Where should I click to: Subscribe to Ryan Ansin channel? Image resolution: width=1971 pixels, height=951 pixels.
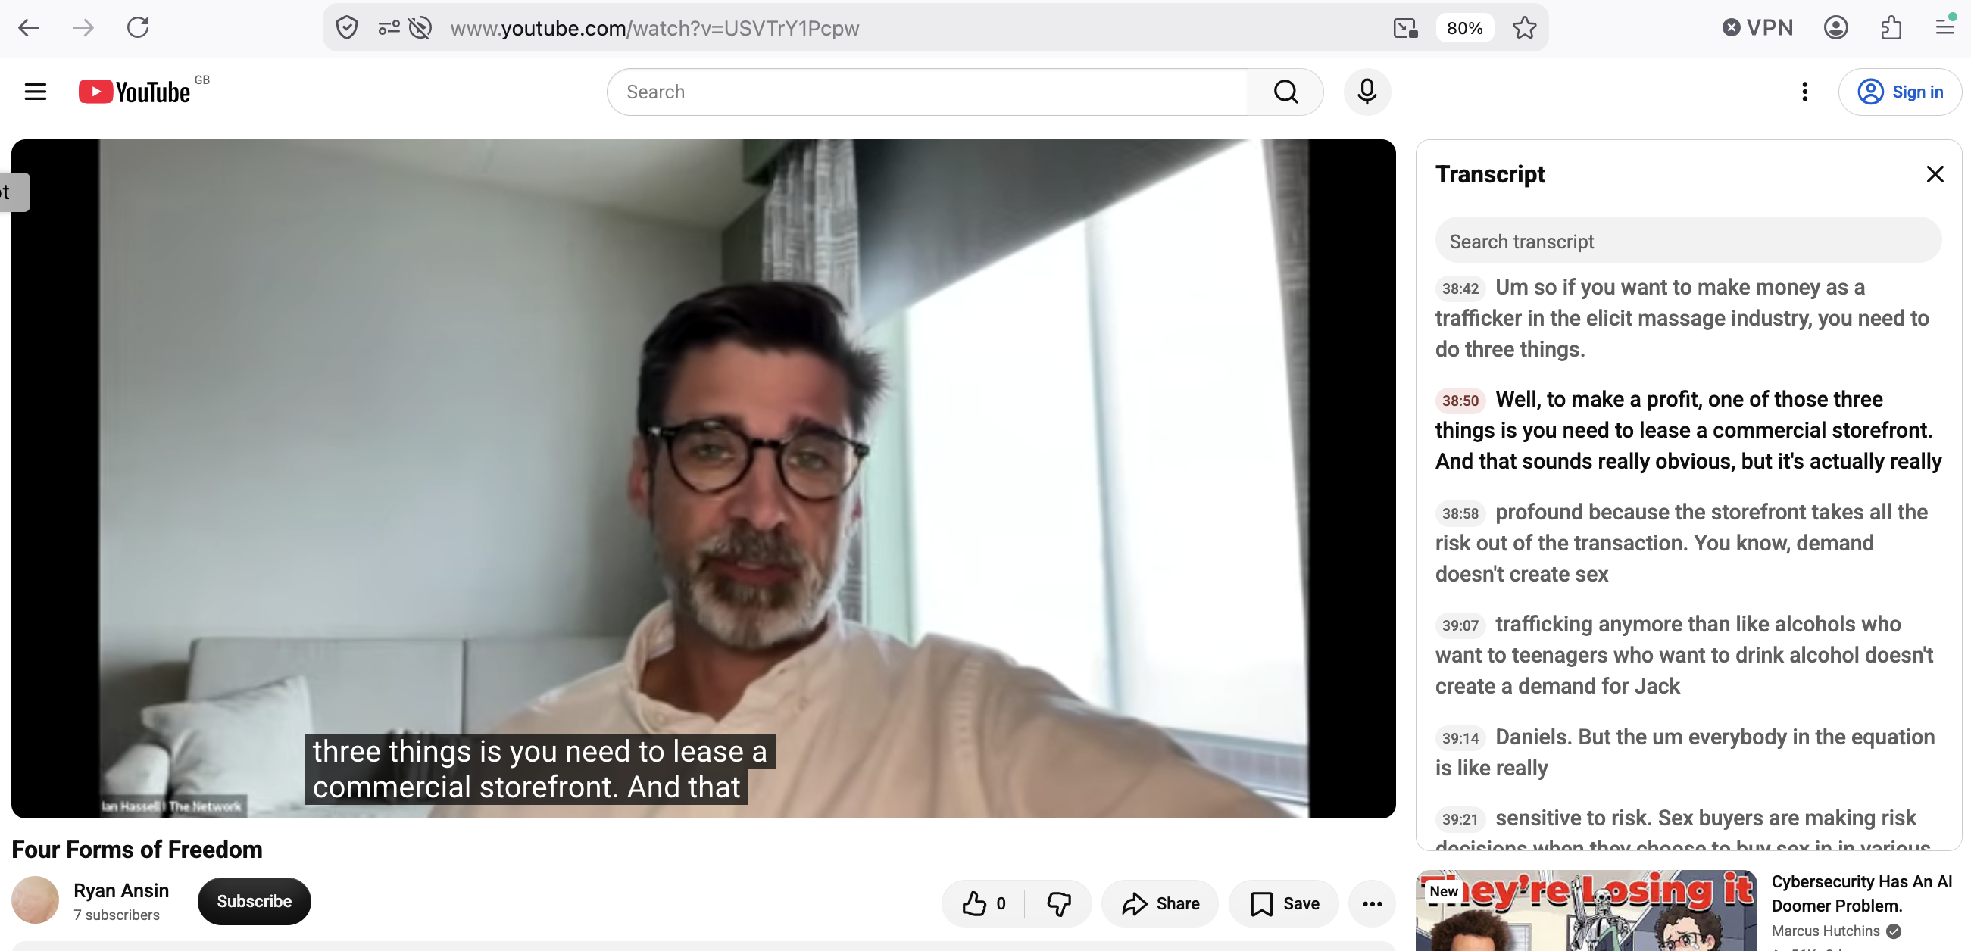[254, 901]
